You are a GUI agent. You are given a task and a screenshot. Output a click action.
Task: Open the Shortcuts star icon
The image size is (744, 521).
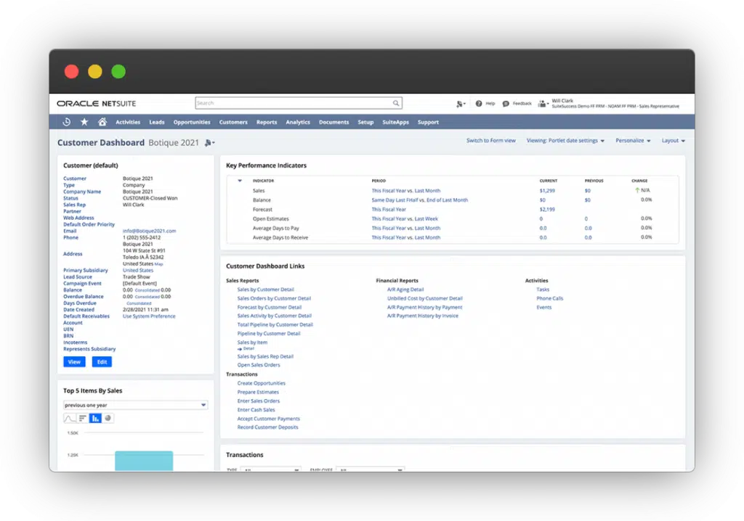point(84,122)
